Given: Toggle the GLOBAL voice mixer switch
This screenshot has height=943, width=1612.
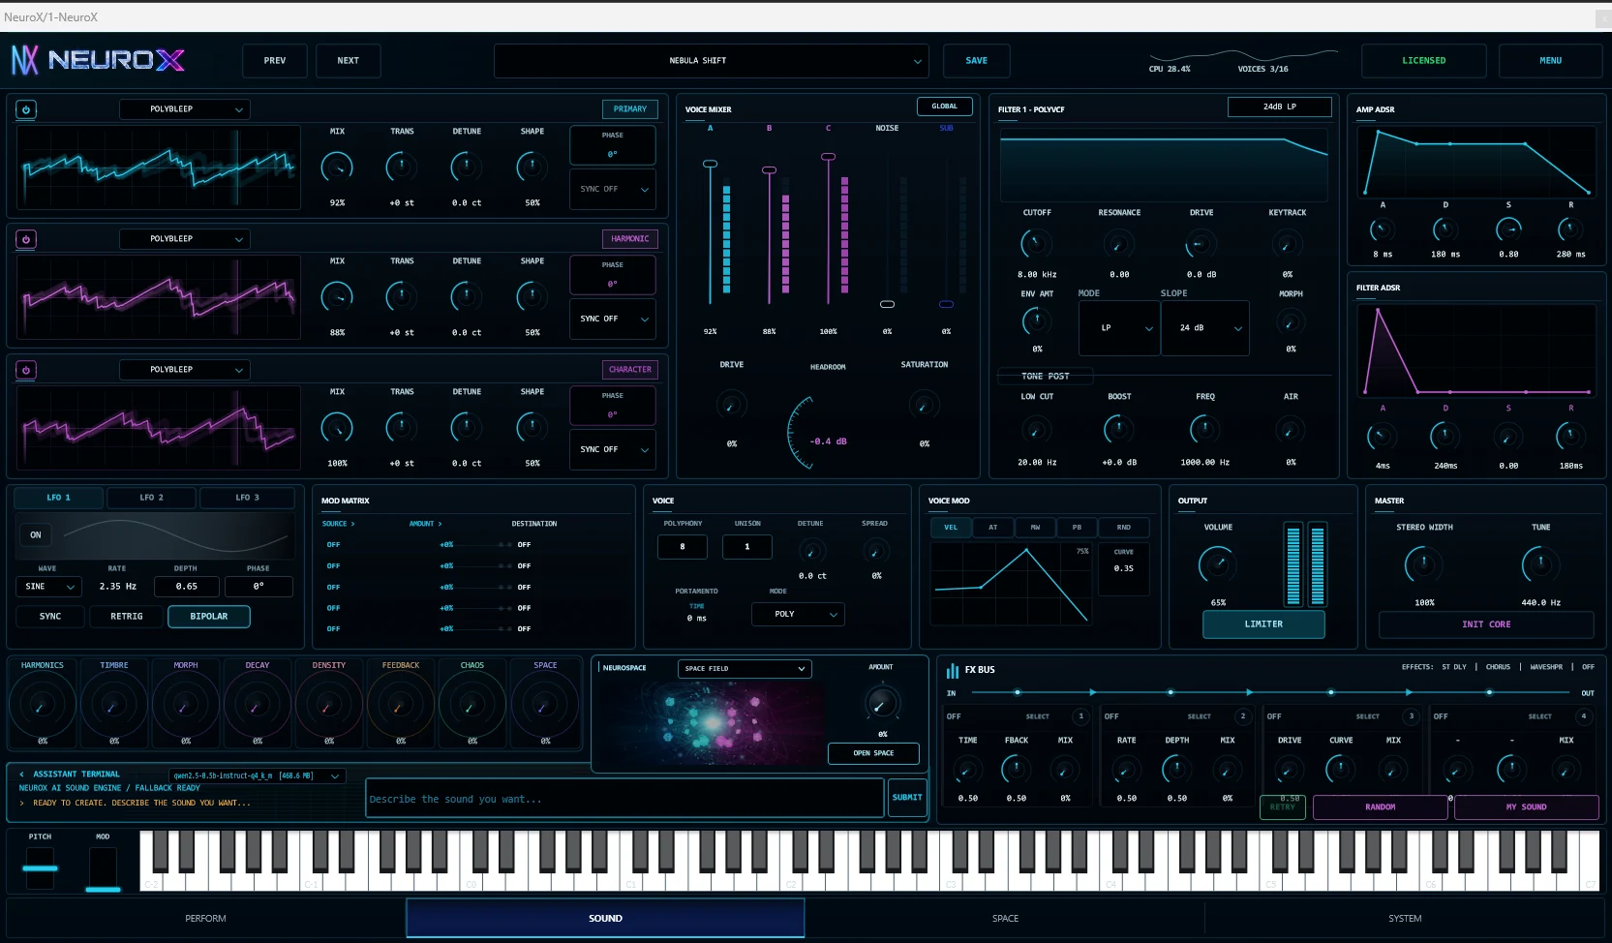Looking at the screenshot, I should coord(945,106).
